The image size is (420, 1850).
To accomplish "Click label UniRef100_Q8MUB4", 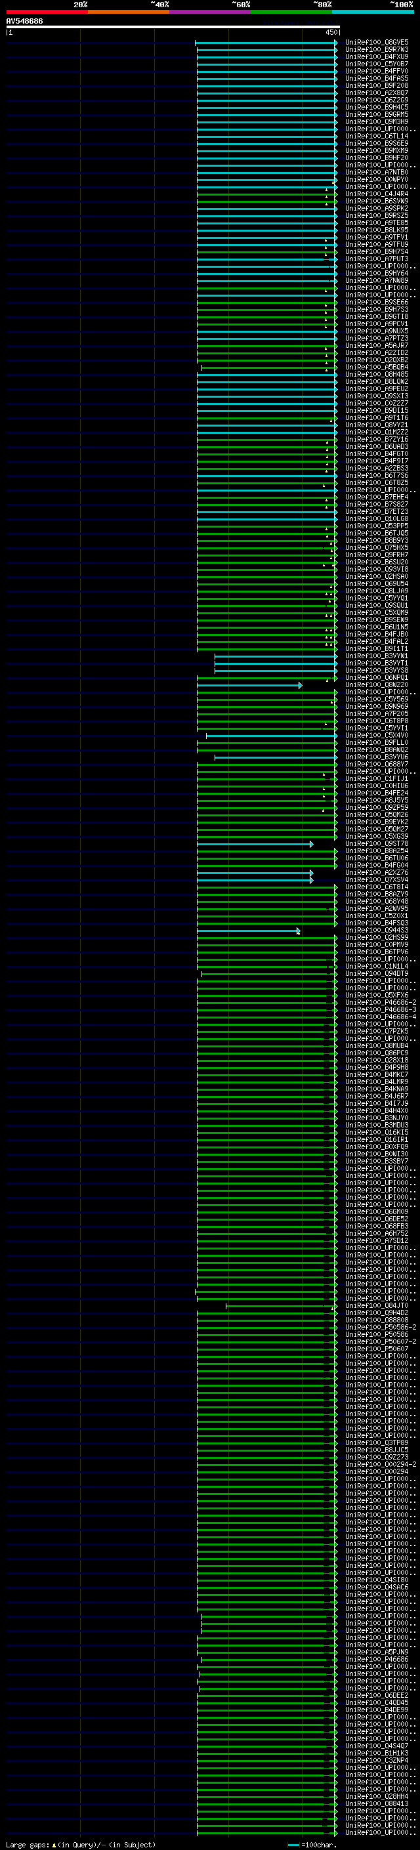I will 377,1045.
